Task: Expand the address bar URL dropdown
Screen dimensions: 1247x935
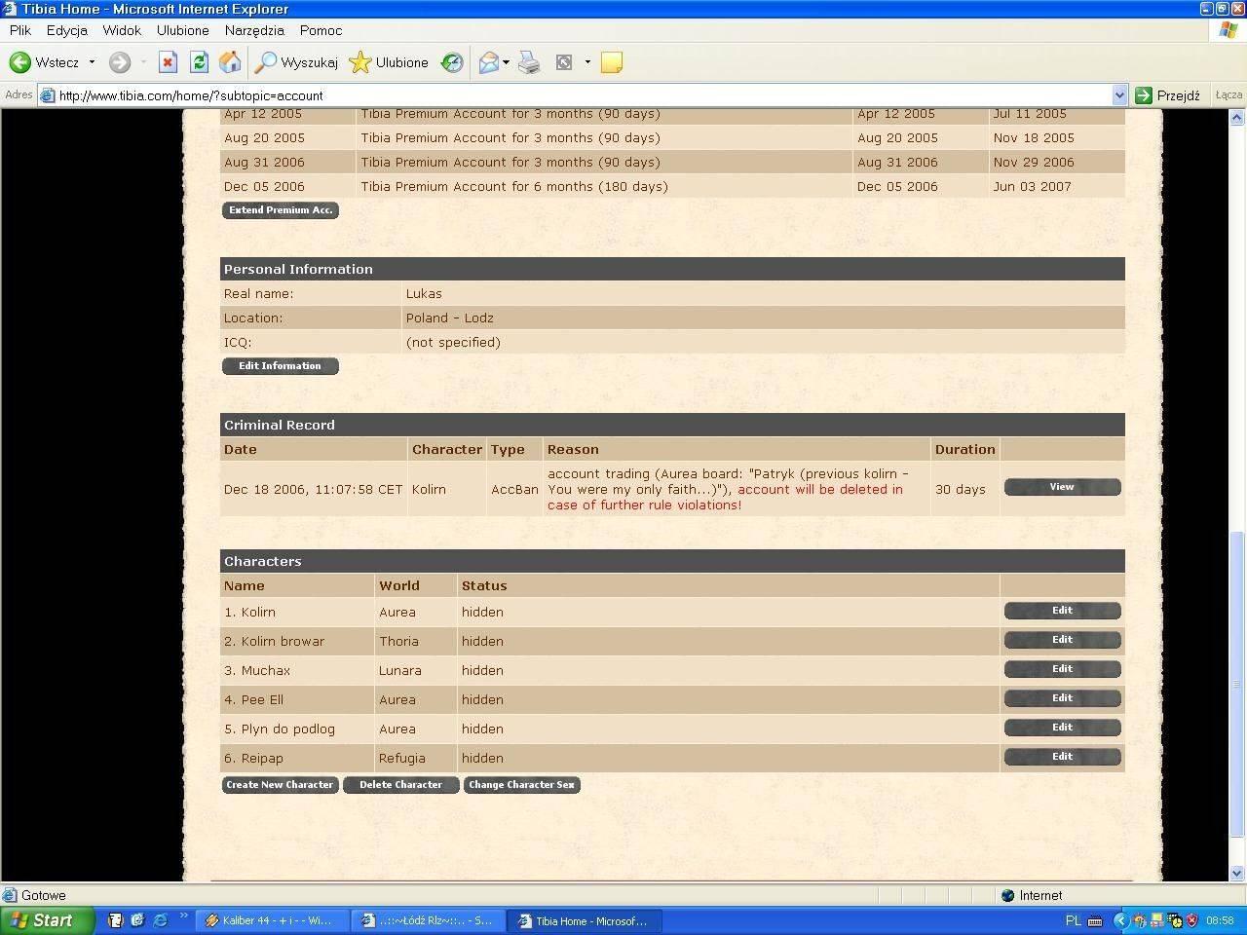Action: pyautogui.click(x=1119, y=95)
